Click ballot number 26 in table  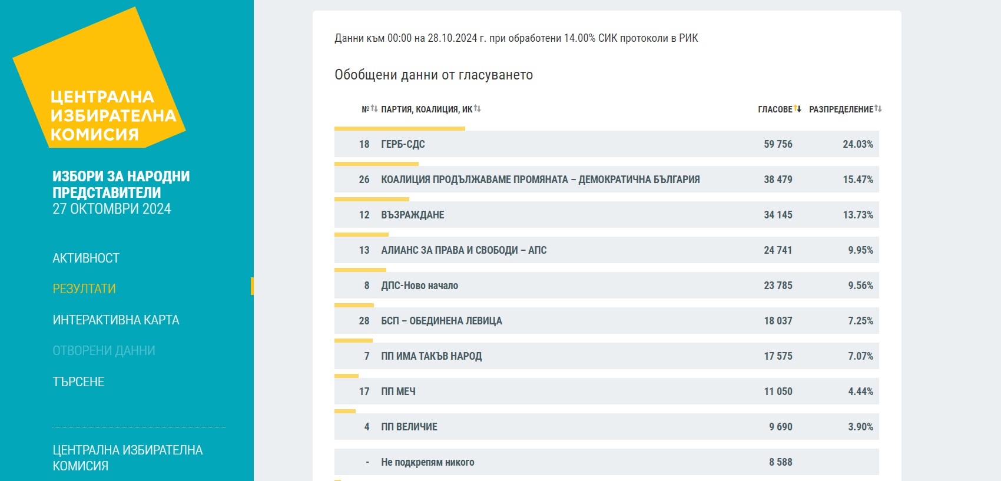tap(364, 180)
